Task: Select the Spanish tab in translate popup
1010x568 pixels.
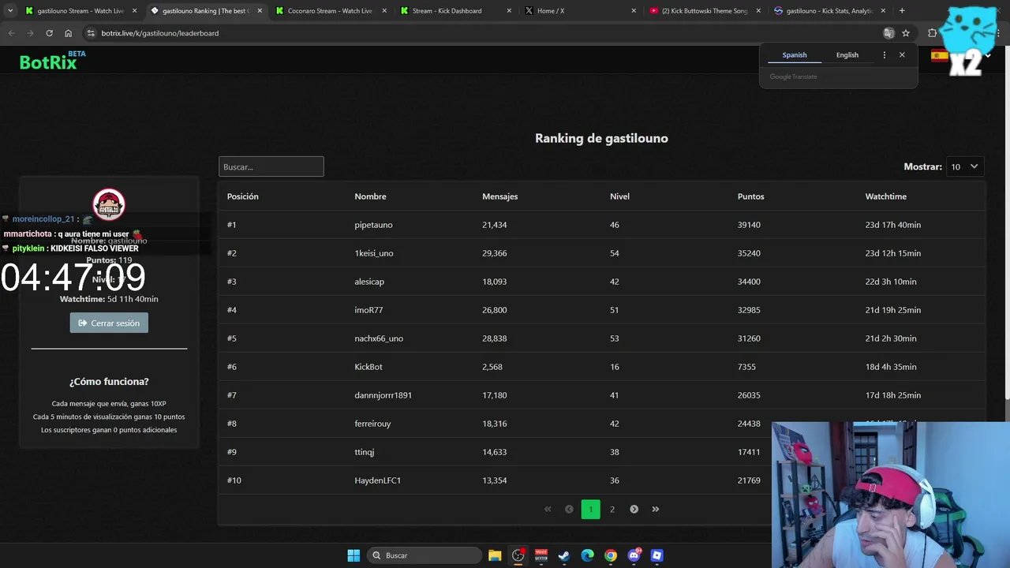Action: (795, 55)
